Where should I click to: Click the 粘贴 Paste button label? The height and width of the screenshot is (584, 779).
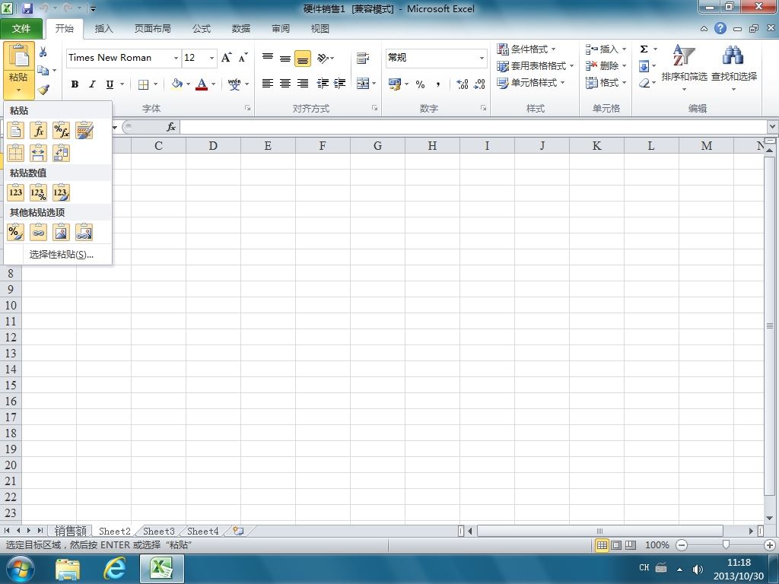(x=18, y=77)
